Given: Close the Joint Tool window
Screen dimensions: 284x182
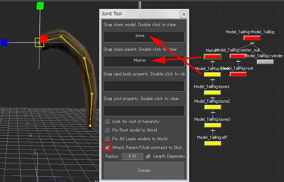Looking at the screenshot, I should (x=183, y=14).
